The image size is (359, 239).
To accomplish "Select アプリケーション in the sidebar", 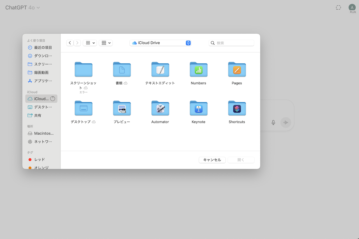I will click(41, 81).
